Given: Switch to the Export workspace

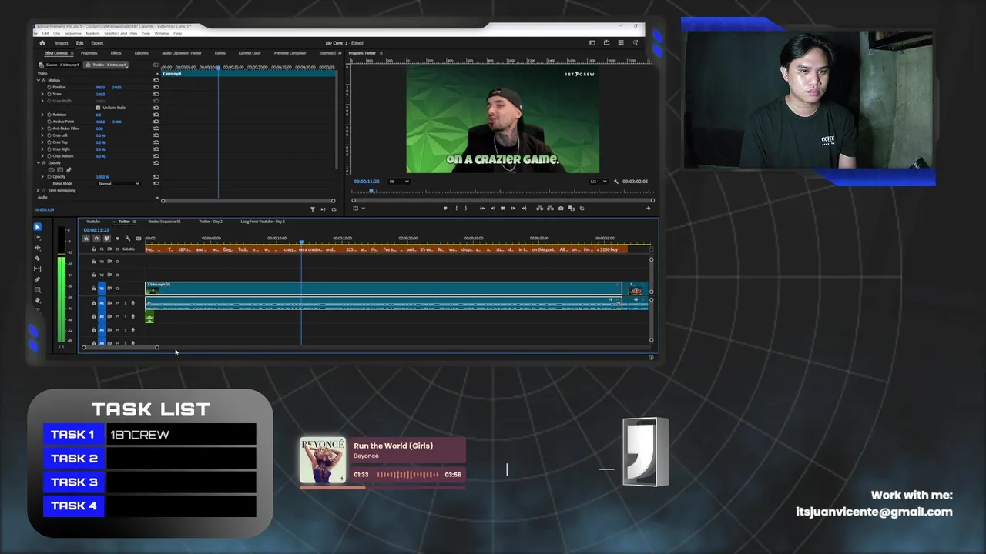Looking at the screenshot, I should 97,43.
